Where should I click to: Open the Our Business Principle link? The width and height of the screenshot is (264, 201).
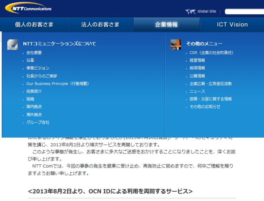57,84
